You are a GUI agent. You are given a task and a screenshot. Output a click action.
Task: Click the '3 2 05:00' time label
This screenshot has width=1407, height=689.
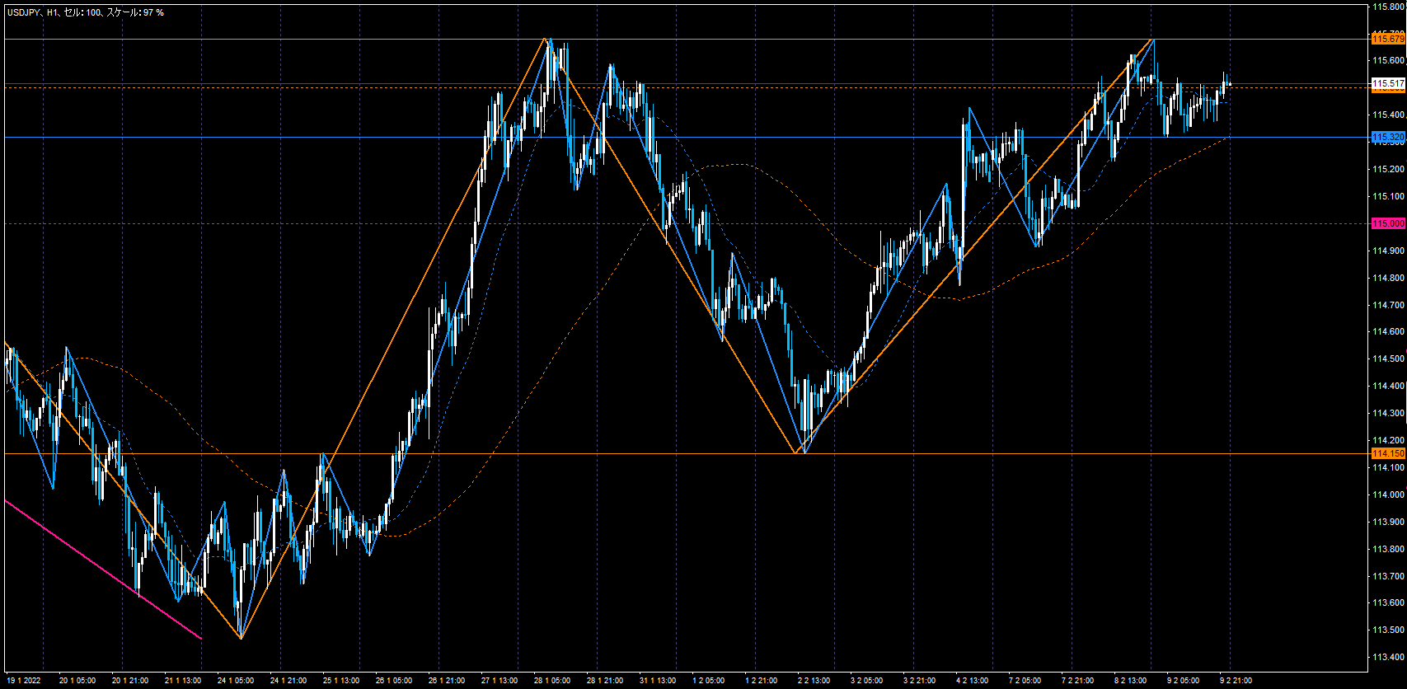point(866,681)
